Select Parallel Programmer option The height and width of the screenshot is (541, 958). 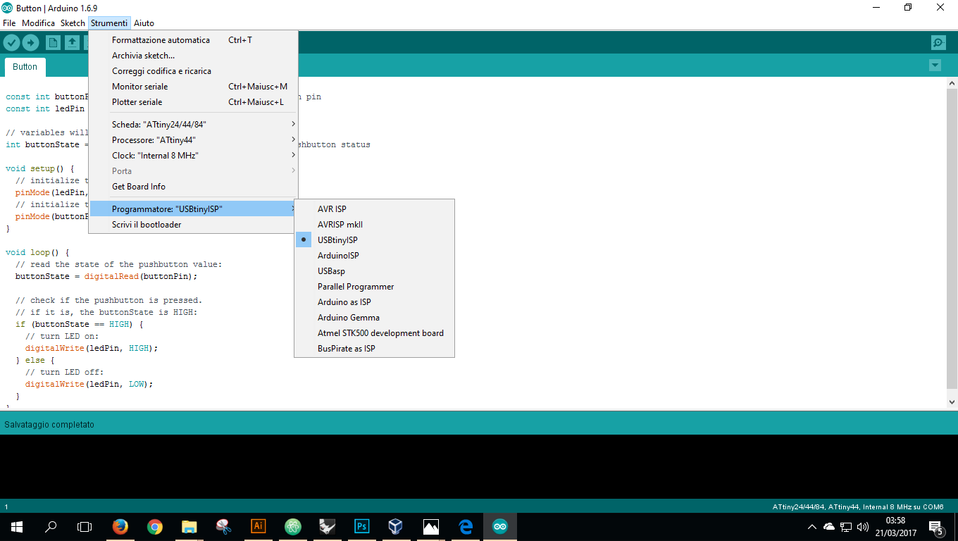[374, 287]
